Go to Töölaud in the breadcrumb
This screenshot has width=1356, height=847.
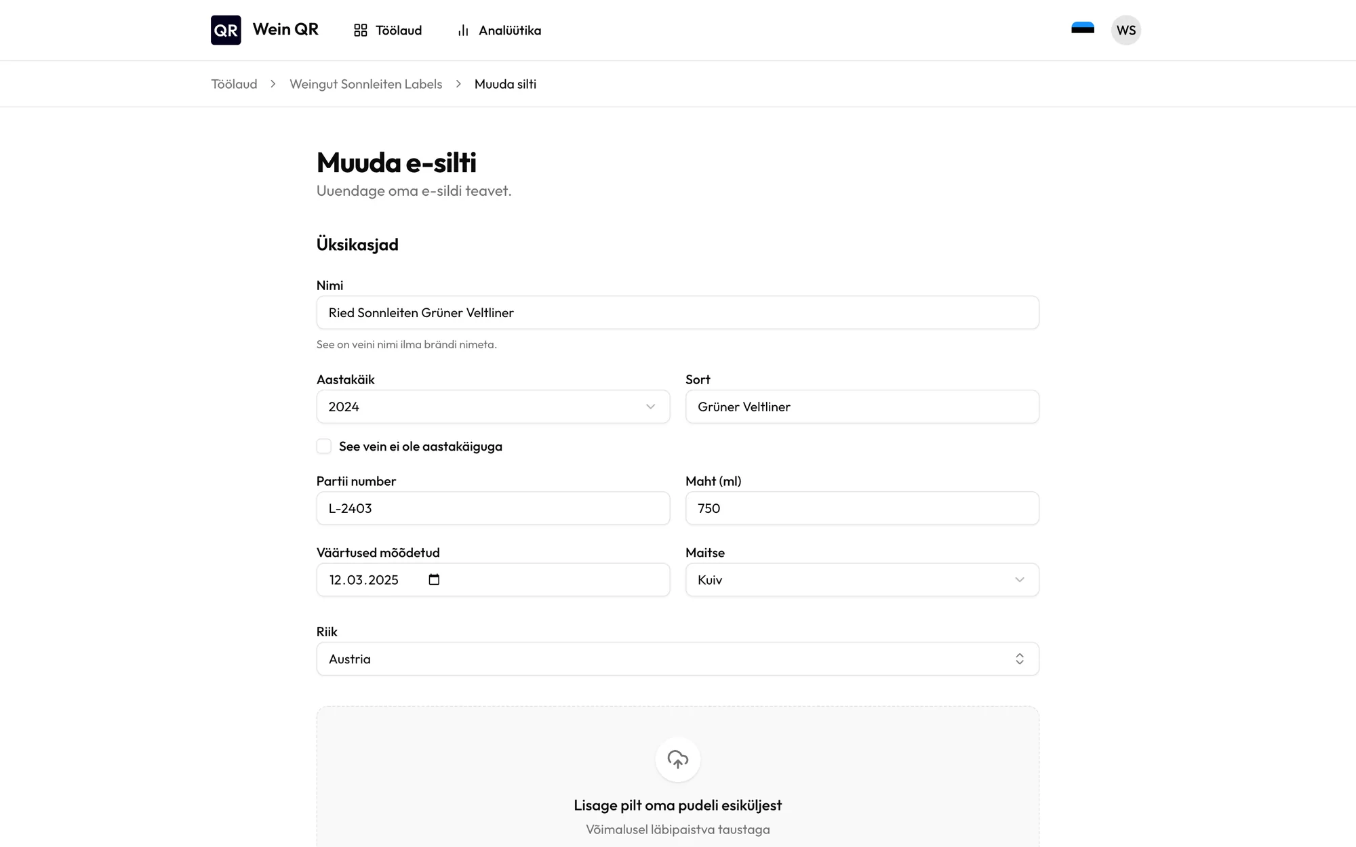coord(234,84)
